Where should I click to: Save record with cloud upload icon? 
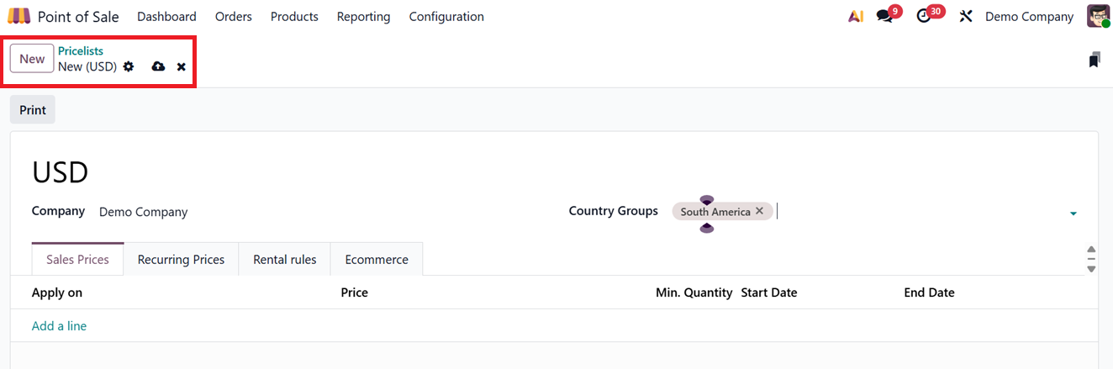pos(158,66)
